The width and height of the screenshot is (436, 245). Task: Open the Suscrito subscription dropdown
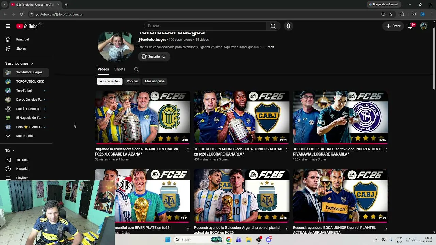point(154,56)
